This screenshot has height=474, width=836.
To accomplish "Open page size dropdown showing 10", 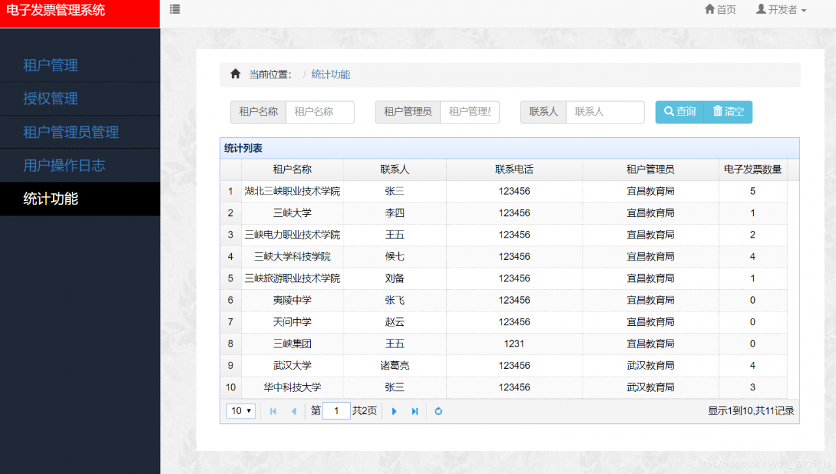I will point(241,411).
